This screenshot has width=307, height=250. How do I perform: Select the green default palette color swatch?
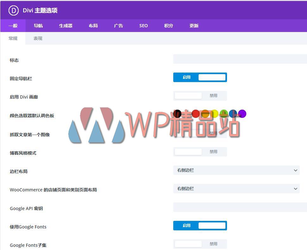tap(224, 113)
